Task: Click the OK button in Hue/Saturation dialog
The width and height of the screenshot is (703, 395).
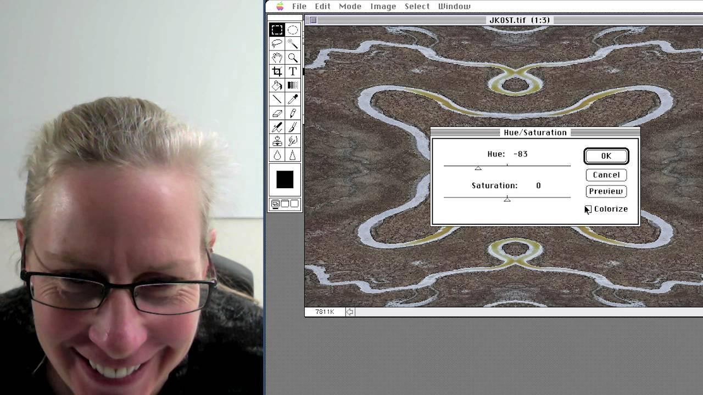Action: 606,156
